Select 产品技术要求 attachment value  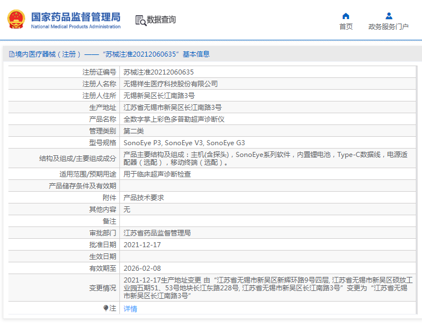coord(143,198)
